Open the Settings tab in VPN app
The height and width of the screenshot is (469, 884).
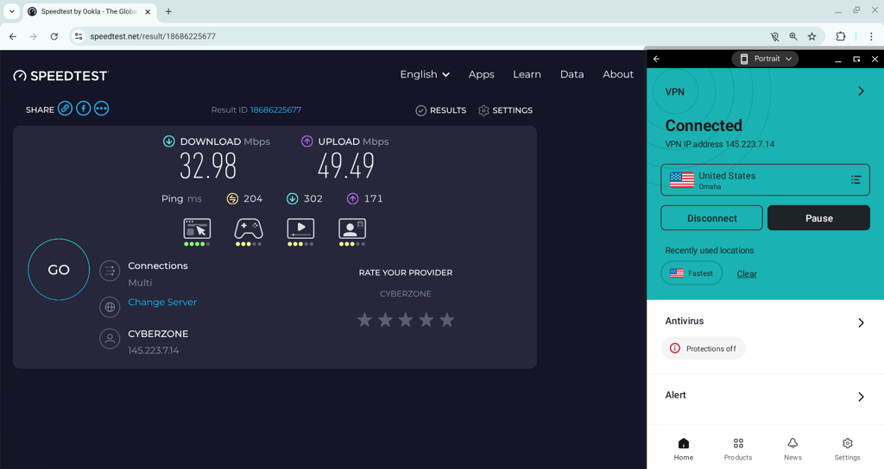pos(848,448)
